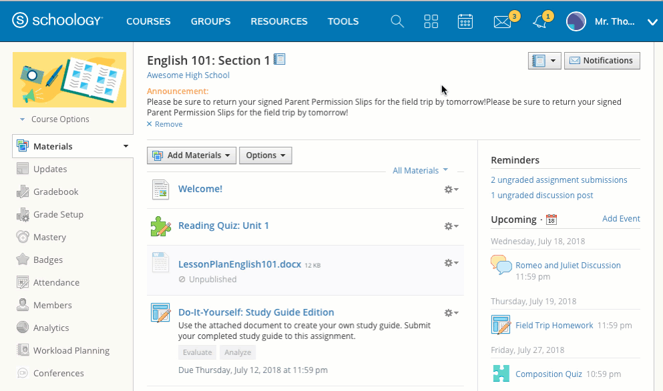Open 2 ungraded assignment submissions link
The image size is (663, 391).
click(559, 180)
